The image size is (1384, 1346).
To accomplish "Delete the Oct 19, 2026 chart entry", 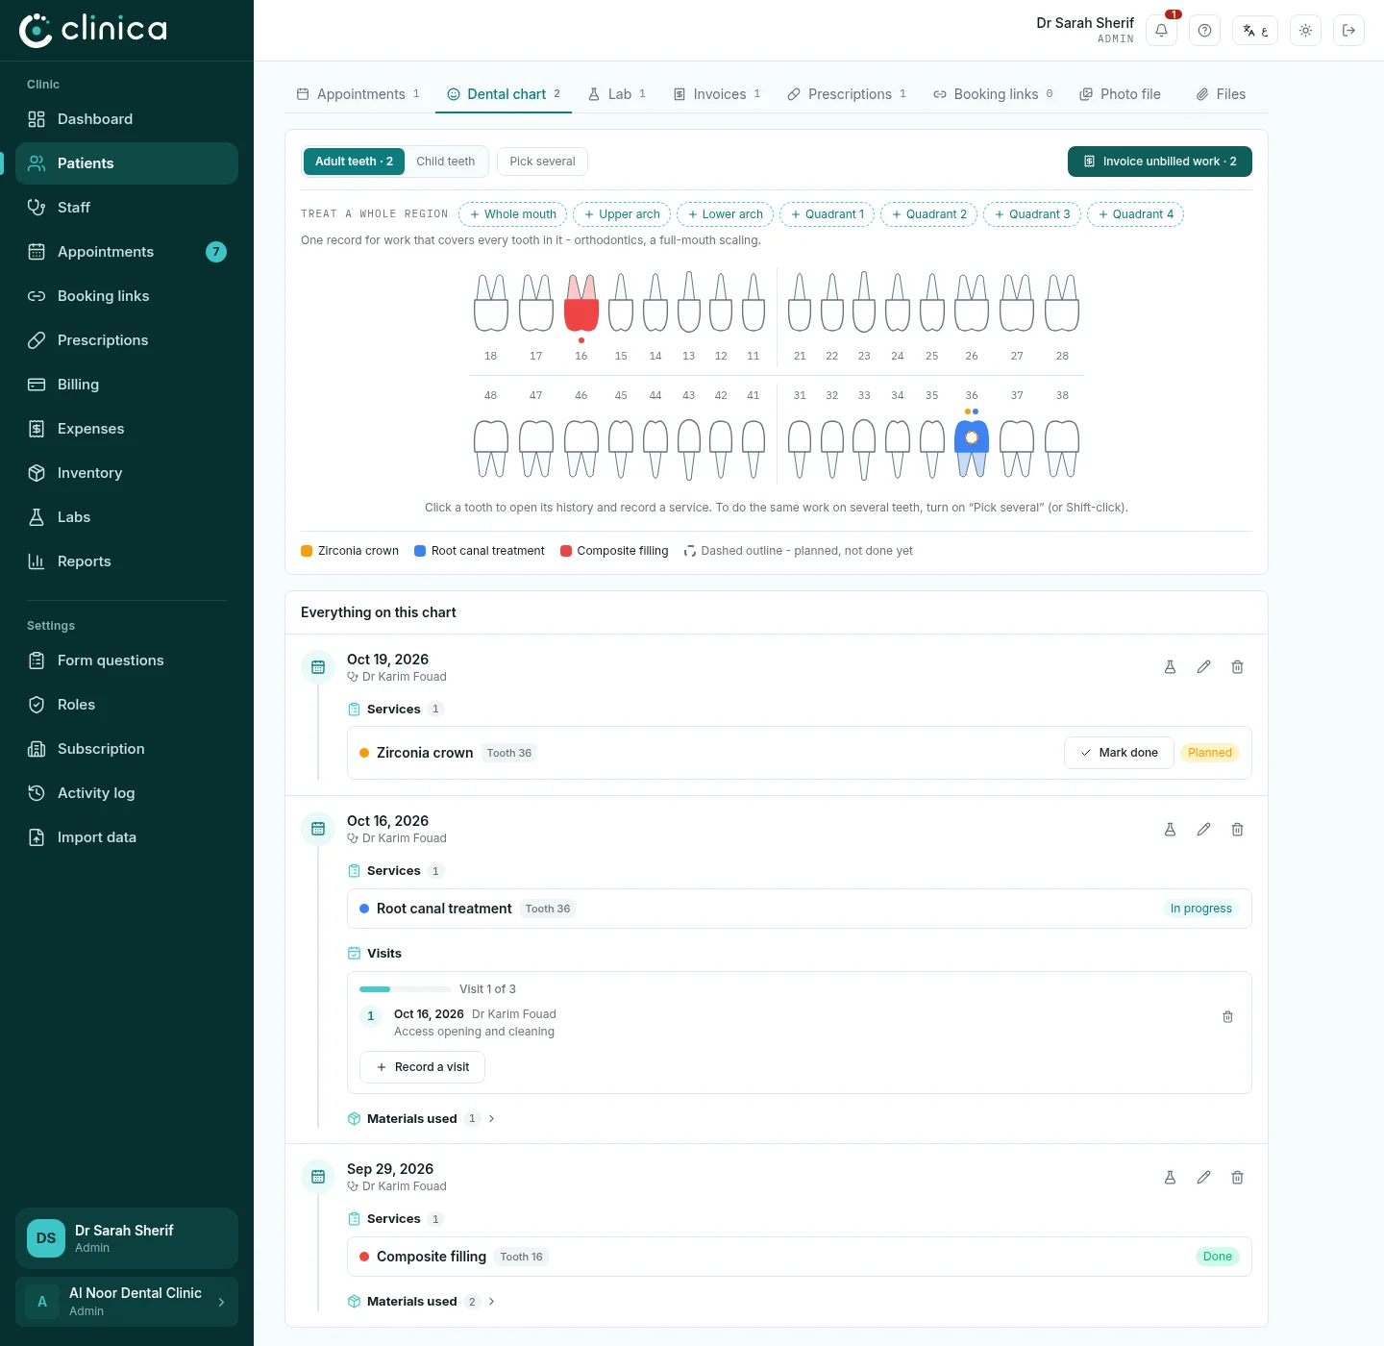I will [x=1237, y=667].
